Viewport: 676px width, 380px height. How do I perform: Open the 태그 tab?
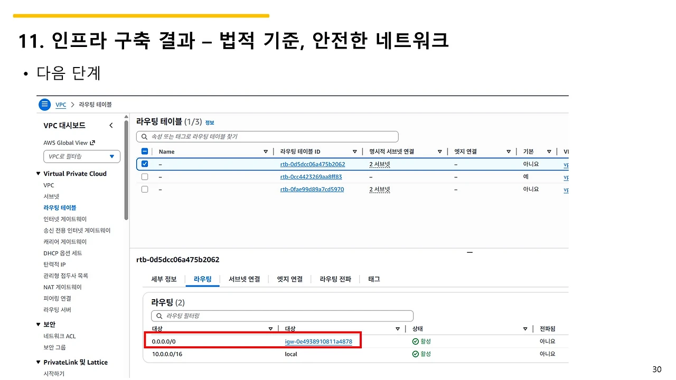pos(373,279)
